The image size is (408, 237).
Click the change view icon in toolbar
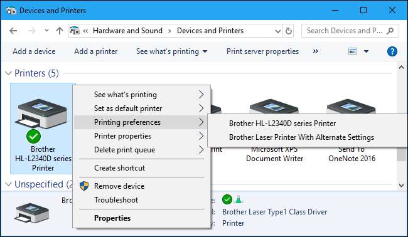click(x=353, y=51)
